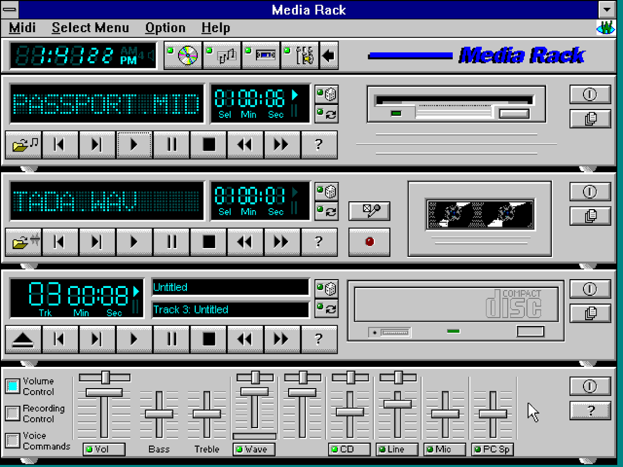Play the CD track

click(134, 339)
